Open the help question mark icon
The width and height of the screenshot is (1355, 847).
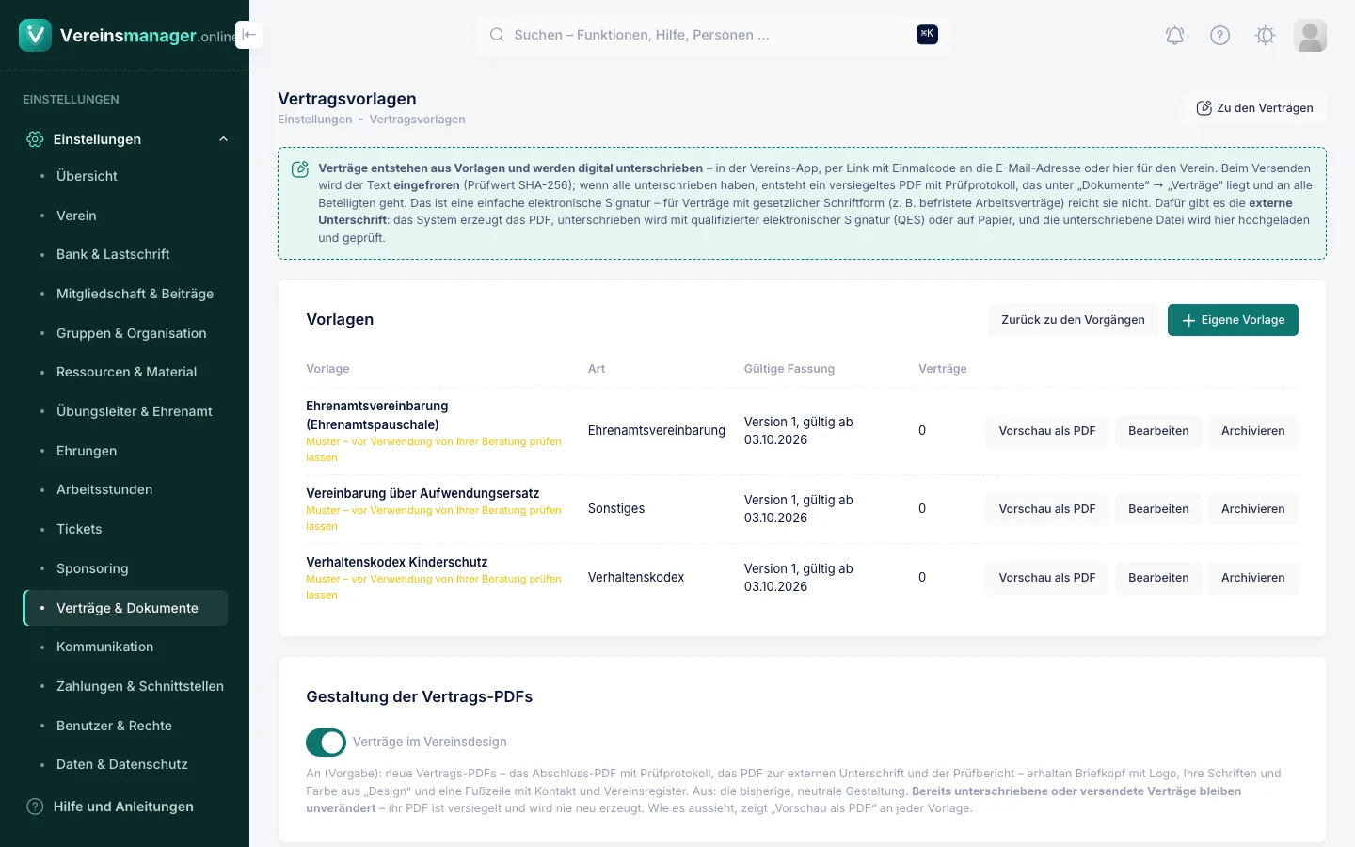coord(1220,35)
